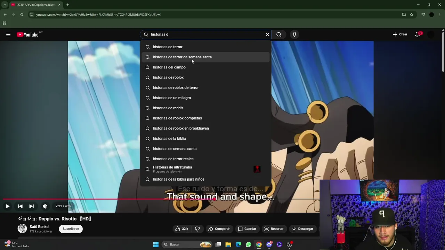Choose suggestion "historias de terror"
445x250 pixels.
[205, 47]
